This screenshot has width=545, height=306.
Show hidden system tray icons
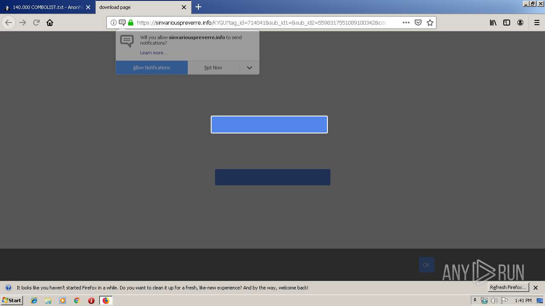[x=475, y=300]
